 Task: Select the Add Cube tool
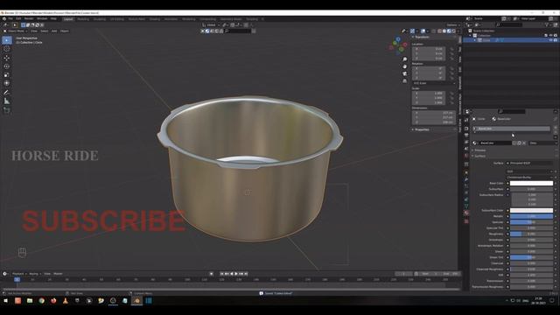pyautogui.click(x=7, y=110)
